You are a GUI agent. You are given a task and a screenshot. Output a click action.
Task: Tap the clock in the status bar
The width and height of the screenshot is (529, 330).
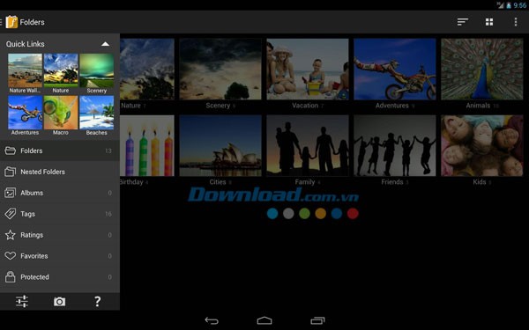click(x=519, y=5)
